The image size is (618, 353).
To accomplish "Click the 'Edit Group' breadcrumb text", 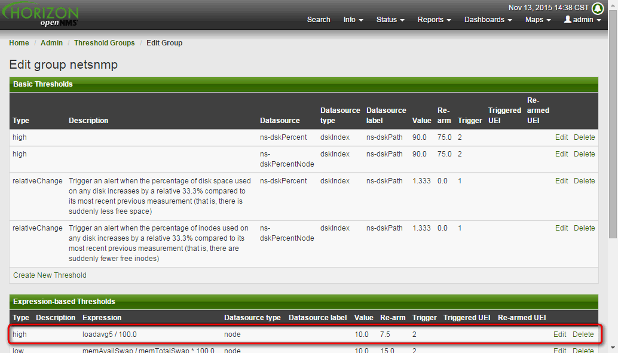I will pos(164,42).
